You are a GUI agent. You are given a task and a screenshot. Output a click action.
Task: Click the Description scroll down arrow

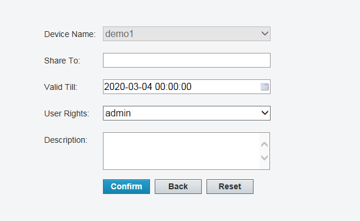[265, 158]
